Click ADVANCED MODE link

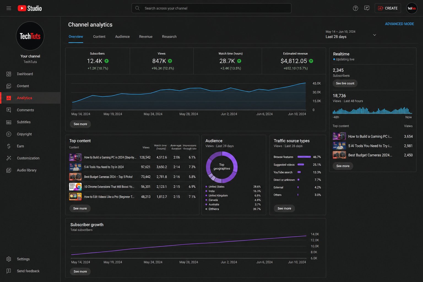399,24
